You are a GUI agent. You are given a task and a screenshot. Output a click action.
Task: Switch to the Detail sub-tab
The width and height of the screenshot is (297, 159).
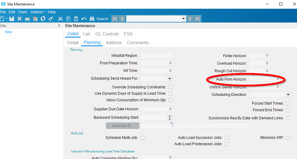pyautogui.click(x=73, y=43)
